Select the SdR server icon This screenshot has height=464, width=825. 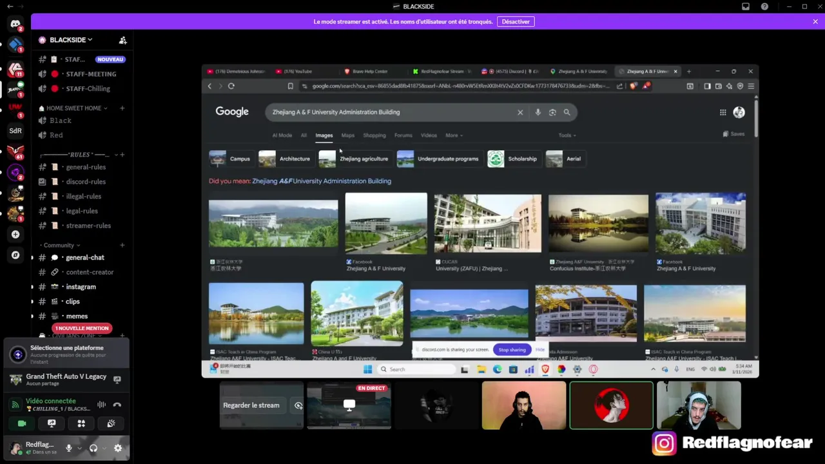[15, 130]
